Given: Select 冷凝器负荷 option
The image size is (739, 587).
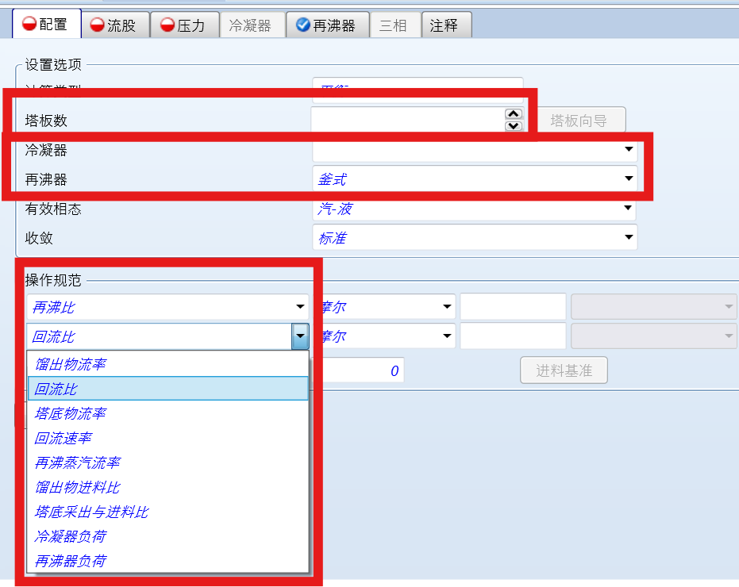Looking at the screenshot, I should [x=71, y=536].
